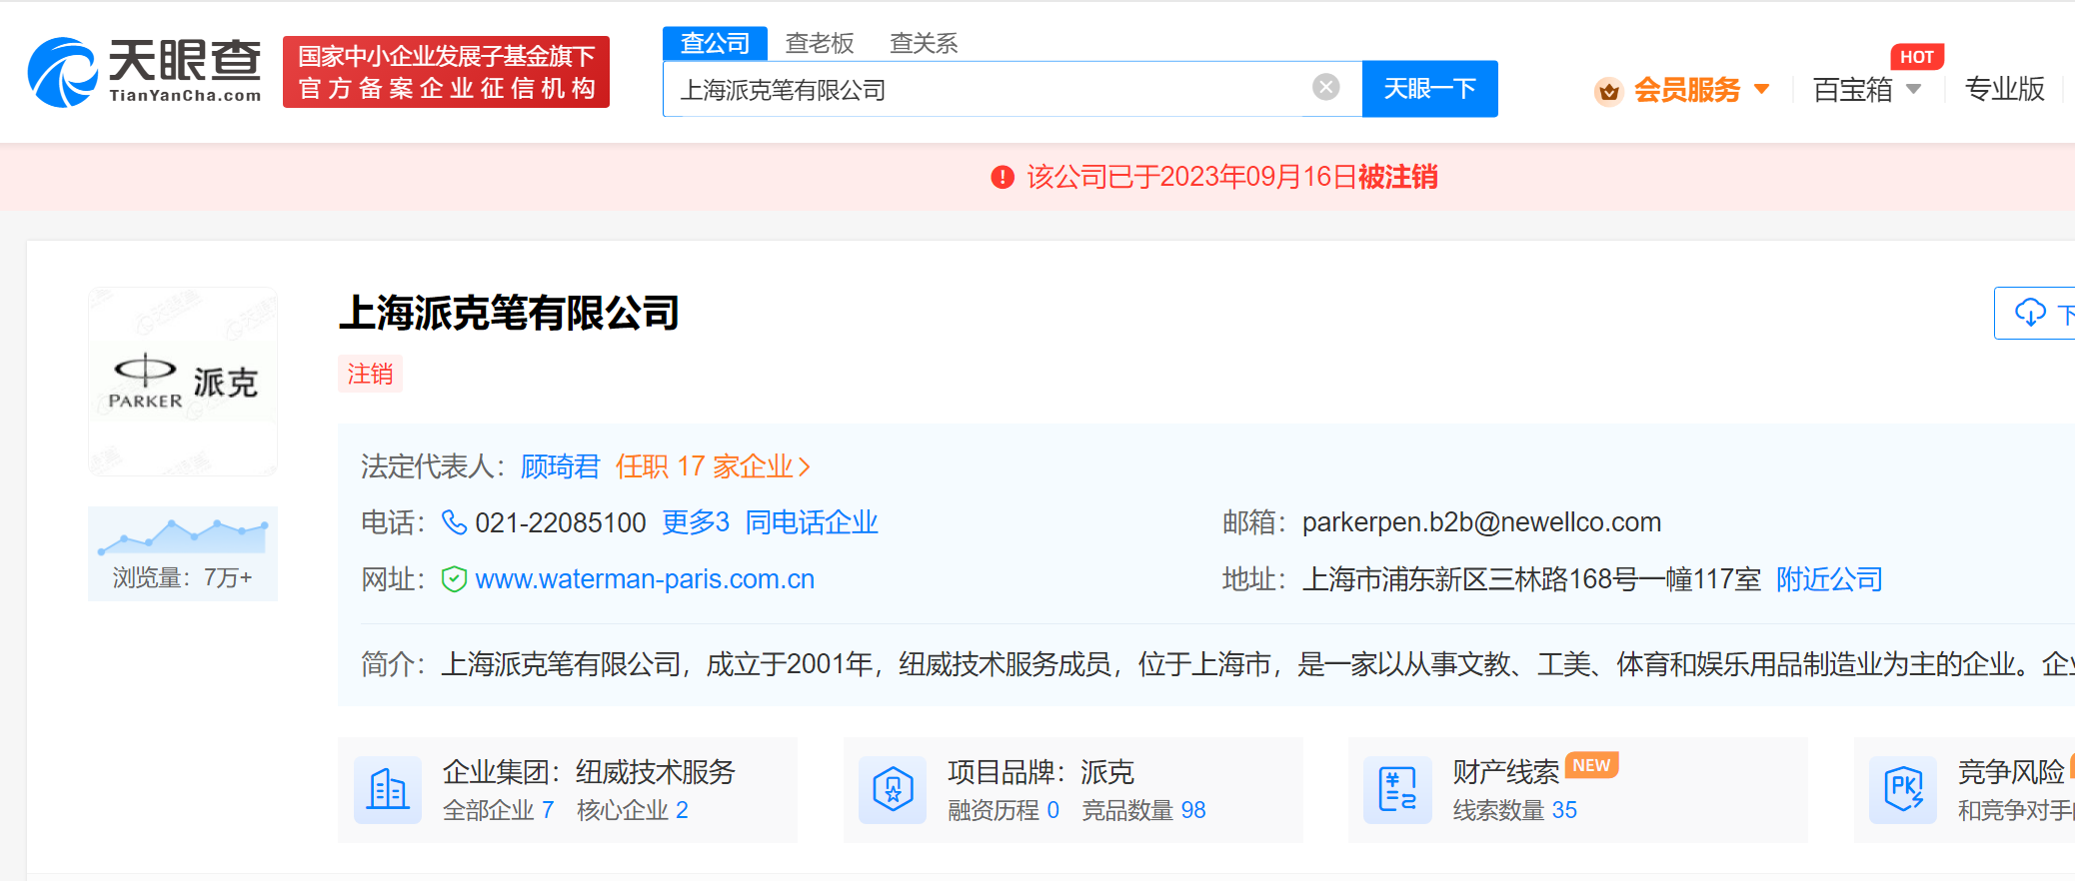Switch to the 查关系 tab
Image resolution: width=2075 pixels, height=881 pixels.
(x=923, y=43)
